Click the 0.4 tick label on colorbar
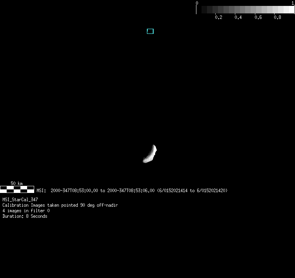295x278 pixels. click(x=238, y=17)
